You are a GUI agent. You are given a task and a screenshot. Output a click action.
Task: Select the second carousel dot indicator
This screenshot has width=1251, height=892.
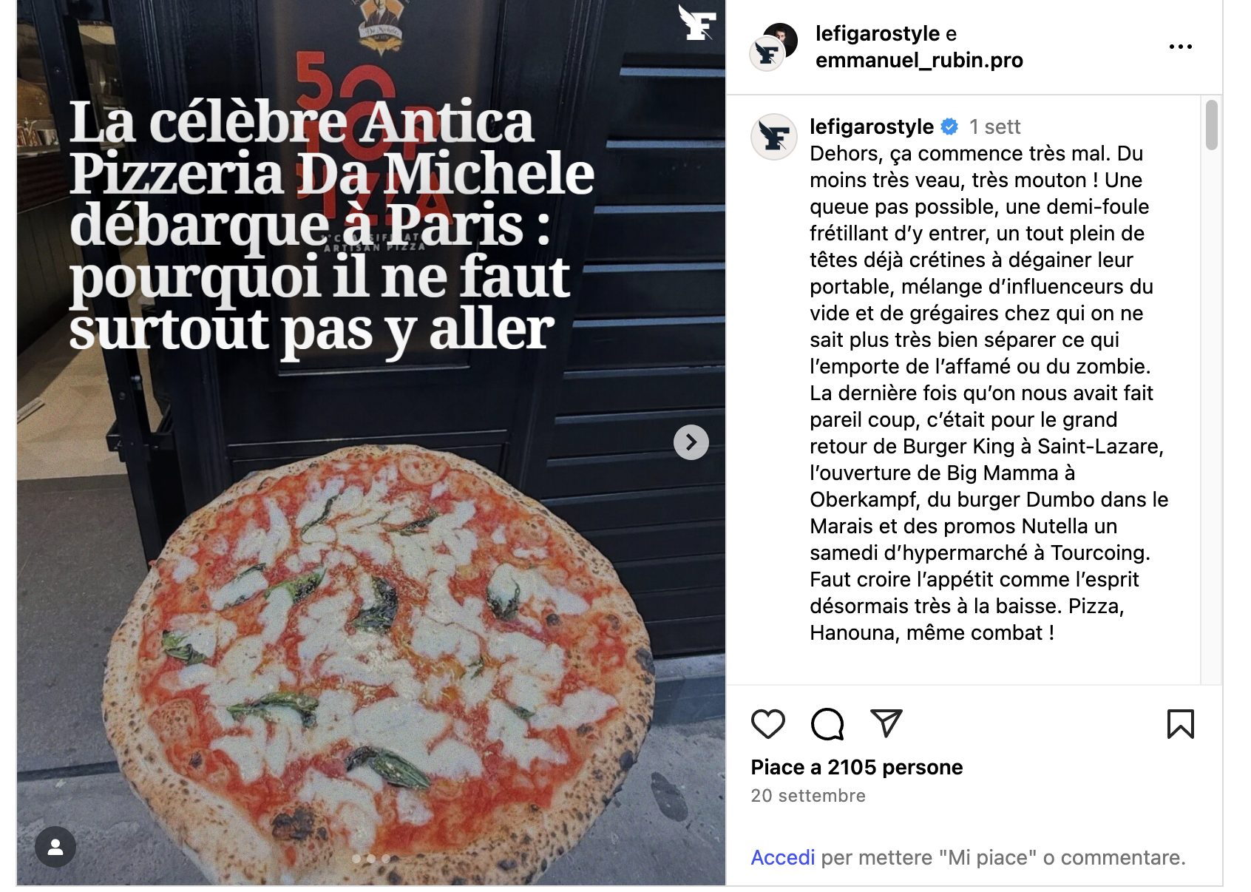coord(371,859)
